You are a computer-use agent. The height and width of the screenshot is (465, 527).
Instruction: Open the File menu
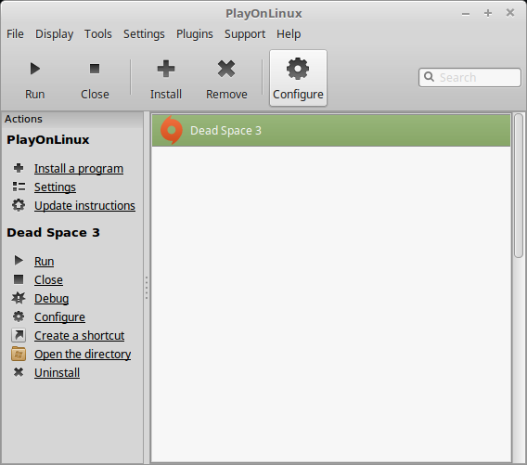(x=15, y=34)
